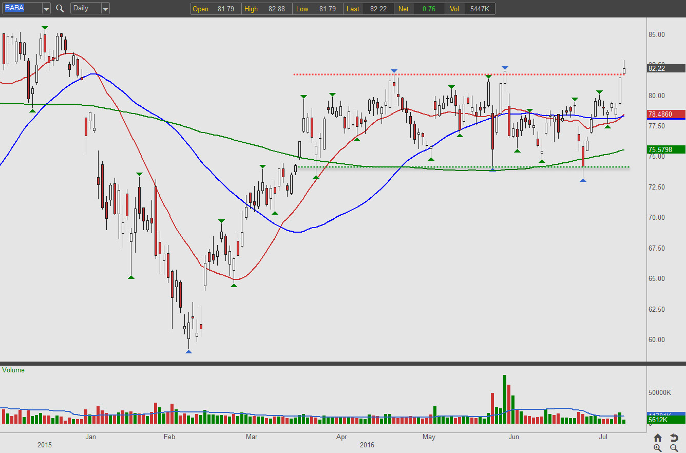Click the High 82.88 quote field
The image size is (686, 453).
tap(267, 9)
